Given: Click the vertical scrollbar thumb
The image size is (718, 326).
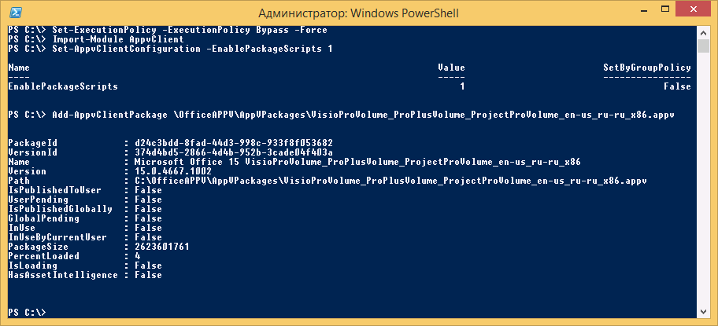Looking at the screenshot, I should [703, 46].
